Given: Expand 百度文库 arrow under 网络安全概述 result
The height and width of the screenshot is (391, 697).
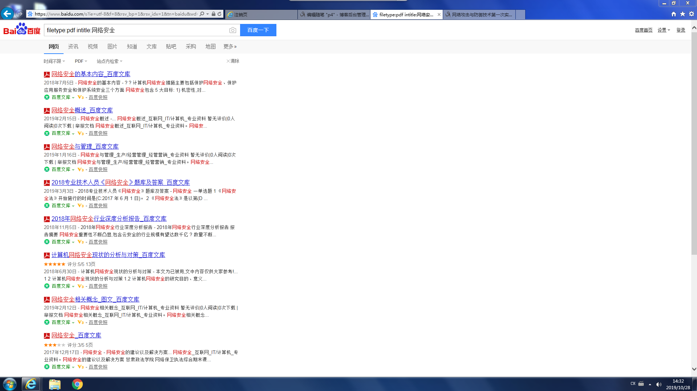Looking at the screenshot, I should pos(73,134).
